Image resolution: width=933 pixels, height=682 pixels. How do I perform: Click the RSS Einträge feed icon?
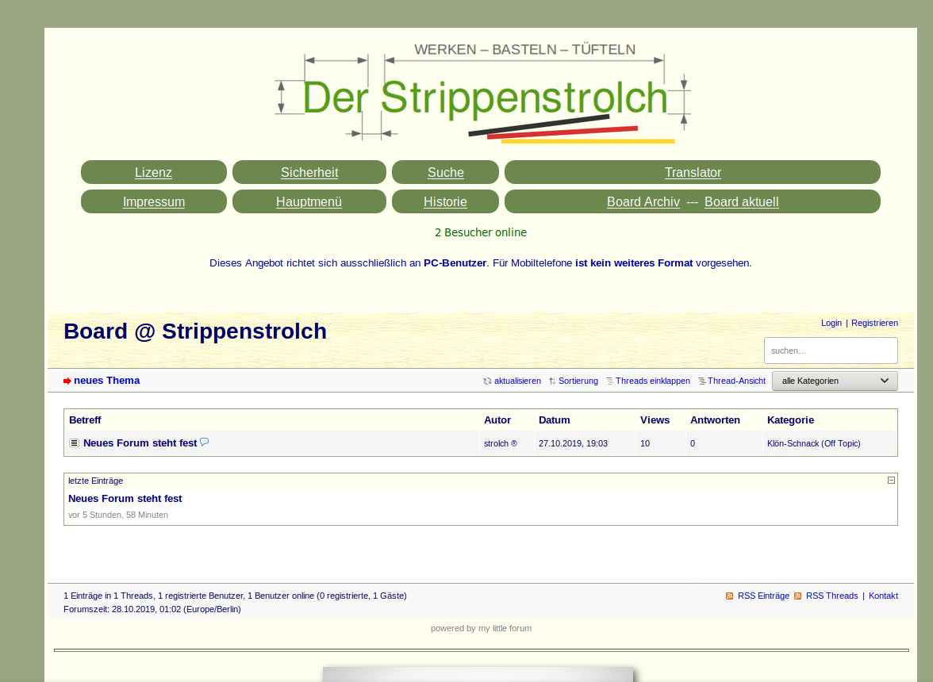tap(730, 596)
